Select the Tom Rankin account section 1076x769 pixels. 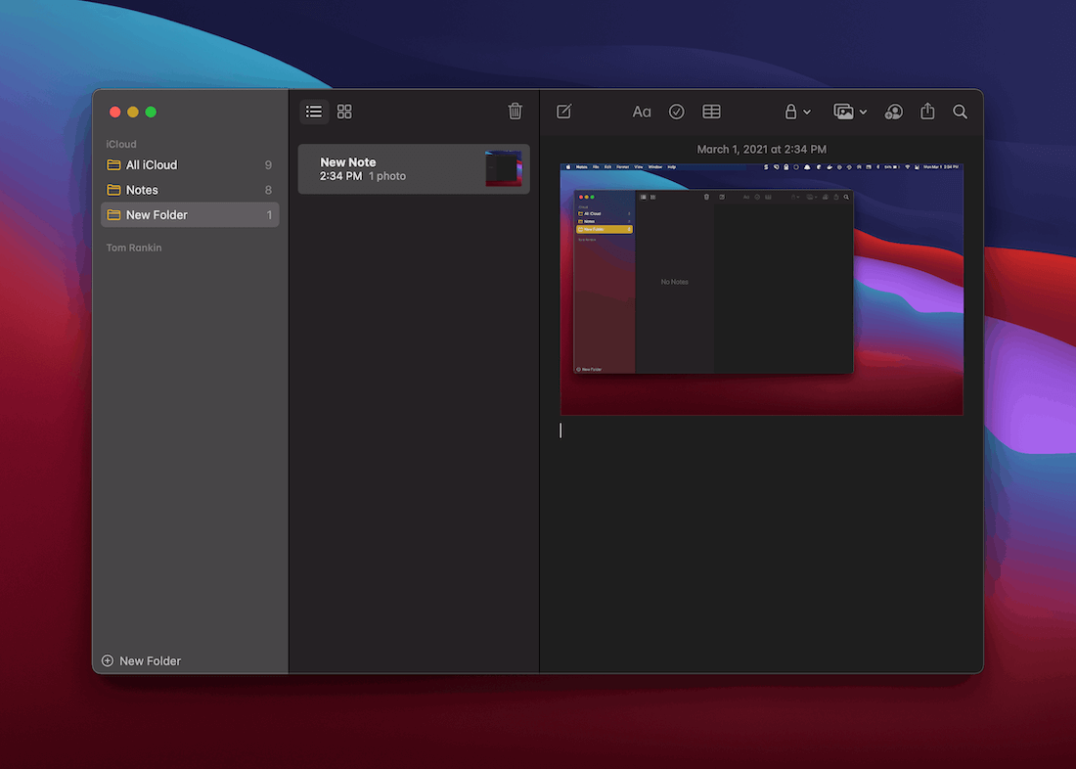(x=133, y=248)
